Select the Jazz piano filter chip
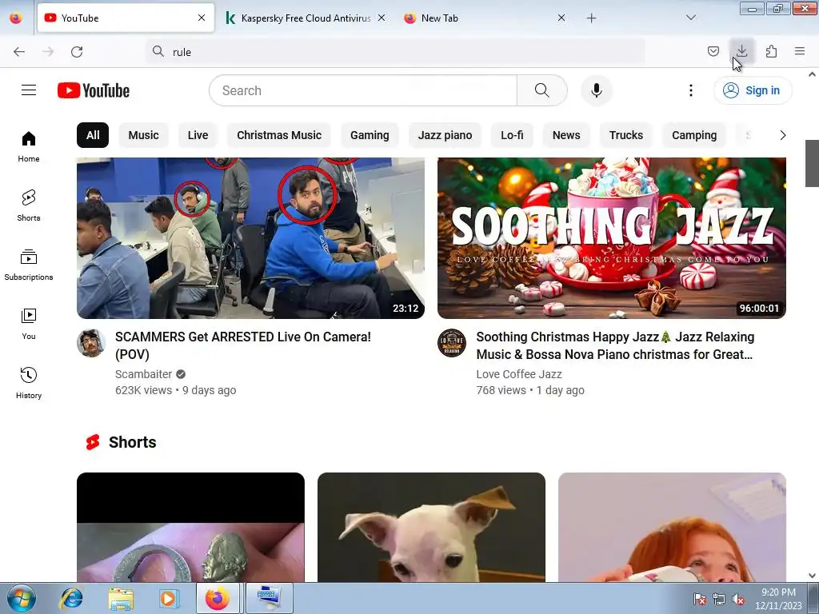Screen dimensions: 819x614 point(445,135)
